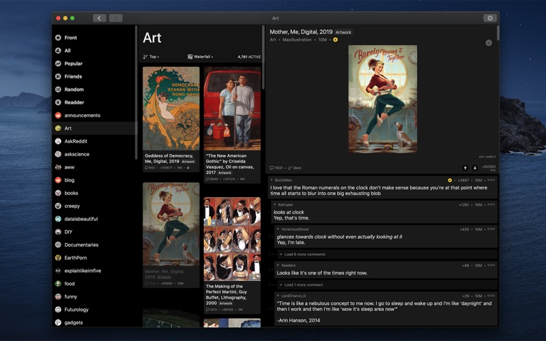Viewport: 546px width, 341px height.
Task: Go back with the left chevron button
Action: [100, 18]
